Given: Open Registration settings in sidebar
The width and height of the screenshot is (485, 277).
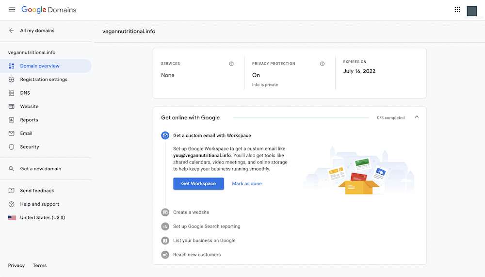Looking at the screenshot, I should [x=46, y=80].
